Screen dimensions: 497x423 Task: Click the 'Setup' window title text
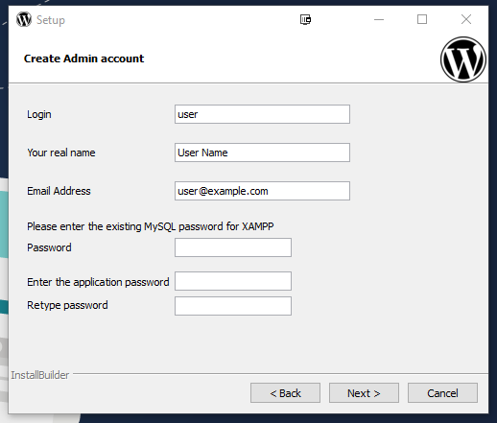click(51, 20)
